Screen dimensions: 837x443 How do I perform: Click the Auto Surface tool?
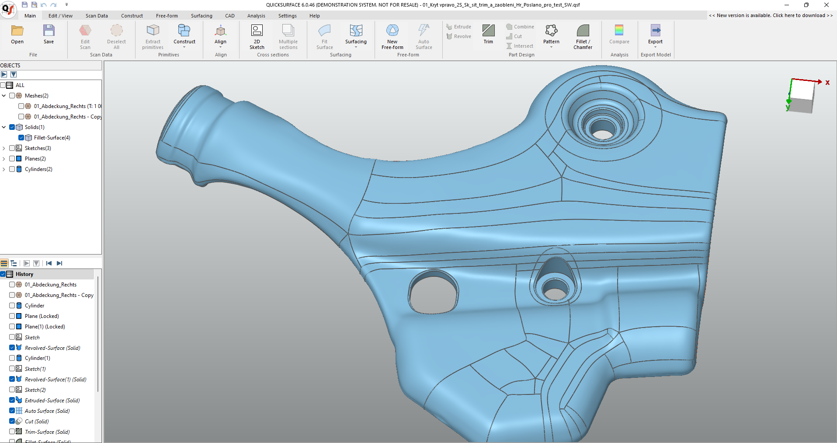[424, 37]
